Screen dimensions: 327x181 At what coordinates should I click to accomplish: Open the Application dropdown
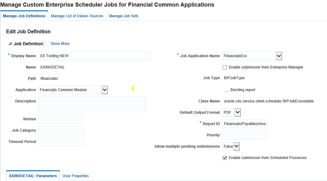(105, 90)
